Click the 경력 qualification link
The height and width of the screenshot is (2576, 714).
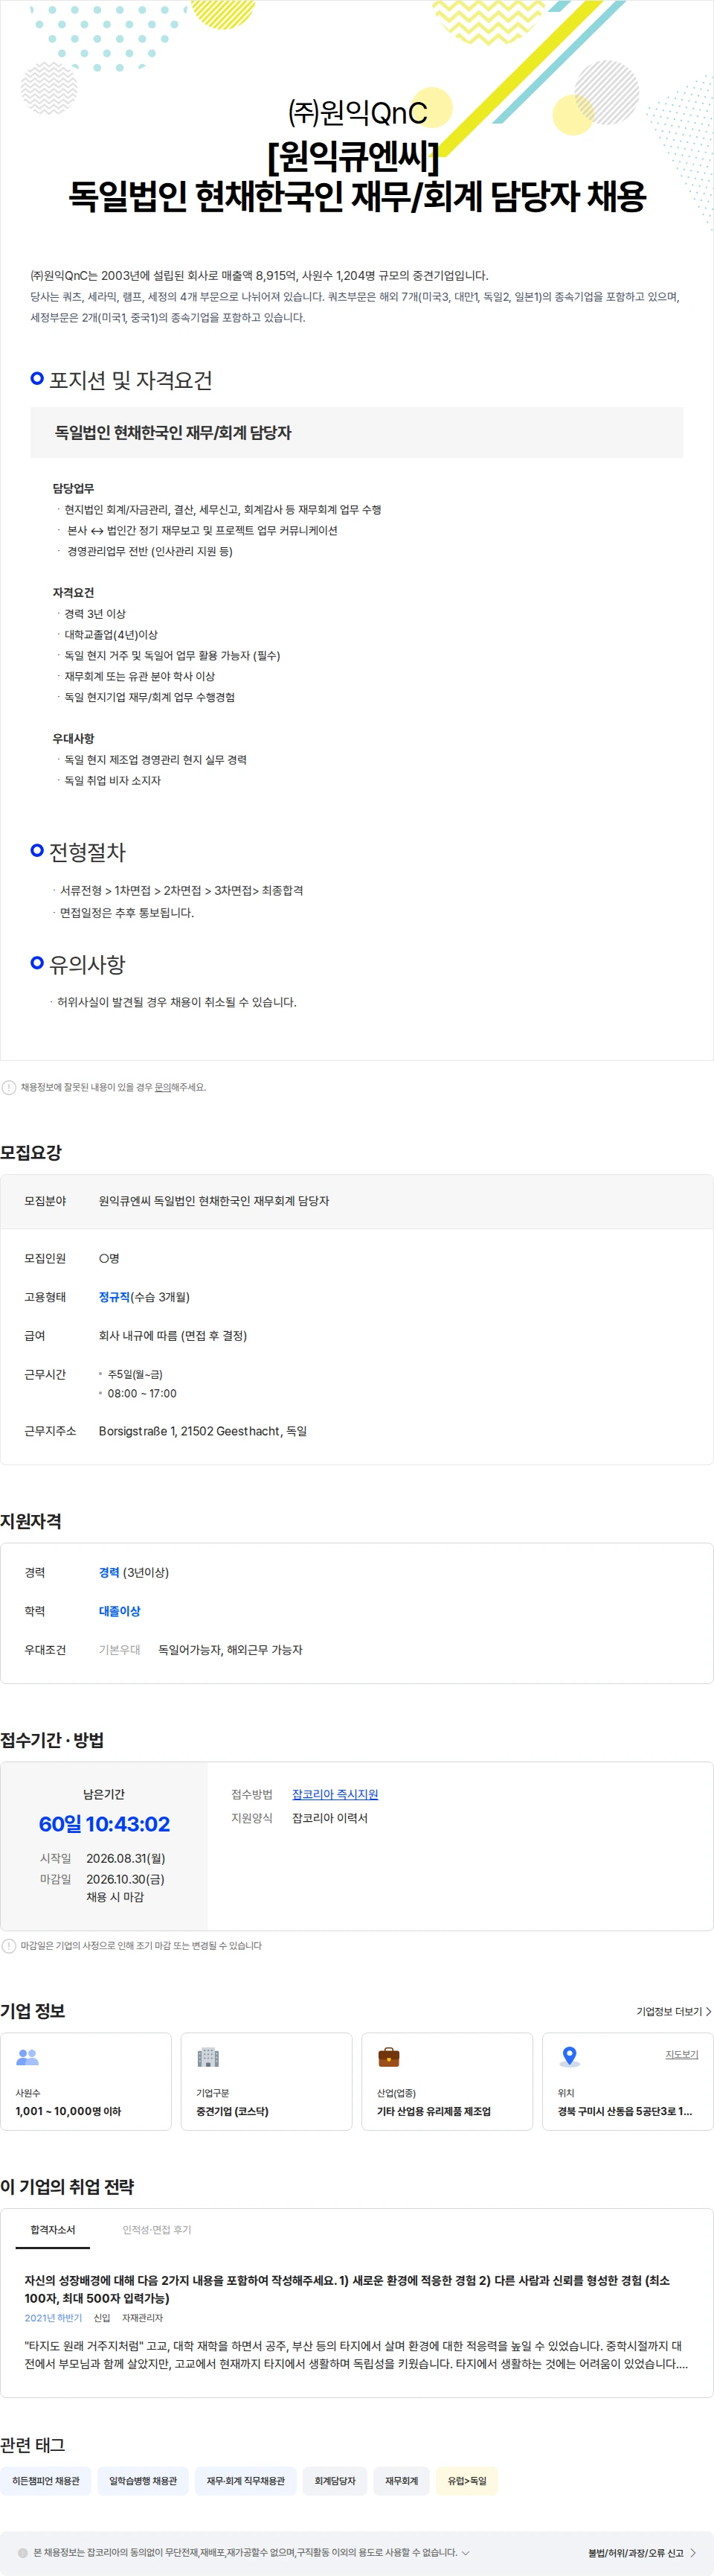click(109, 1572)
